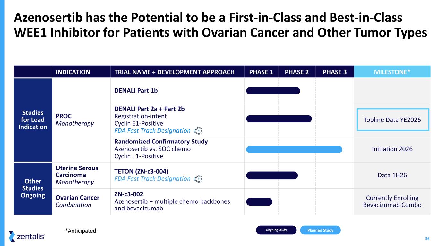
Task: Click the short ZN-c3-002 phase bar
Action: point(259,202)
